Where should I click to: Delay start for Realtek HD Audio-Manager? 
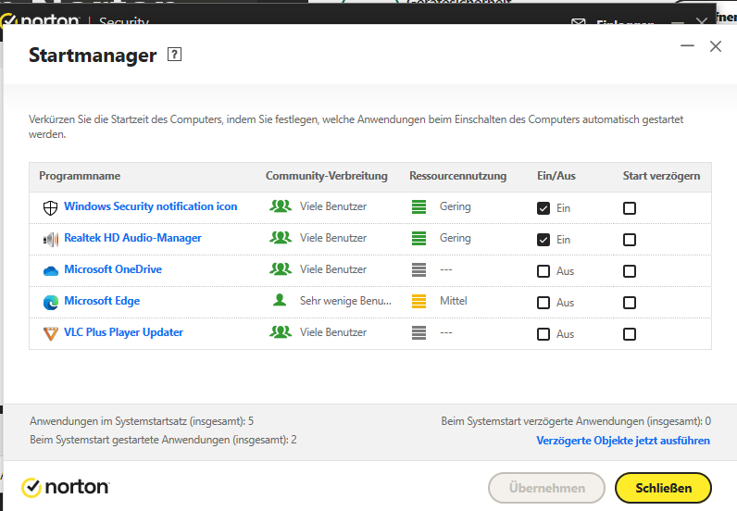pos(630,240)
